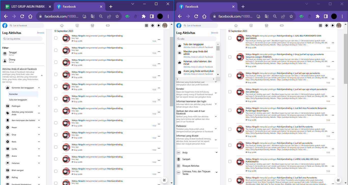
Task: Click the left window's page vertical scrollbar
Action: [171, 71]
